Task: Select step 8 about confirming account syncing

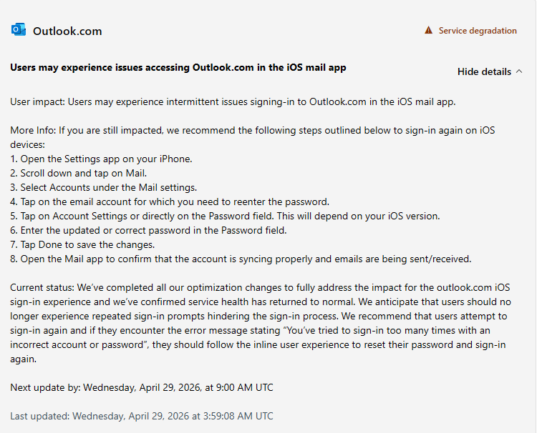Action: click(x=241, y=259)
